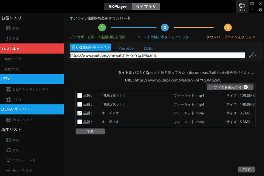The width and height of the screenshot is (264, 176).
Task: Switch to the 5KPlayer tab
Action: pyautogui.click(x=118, y=6)
